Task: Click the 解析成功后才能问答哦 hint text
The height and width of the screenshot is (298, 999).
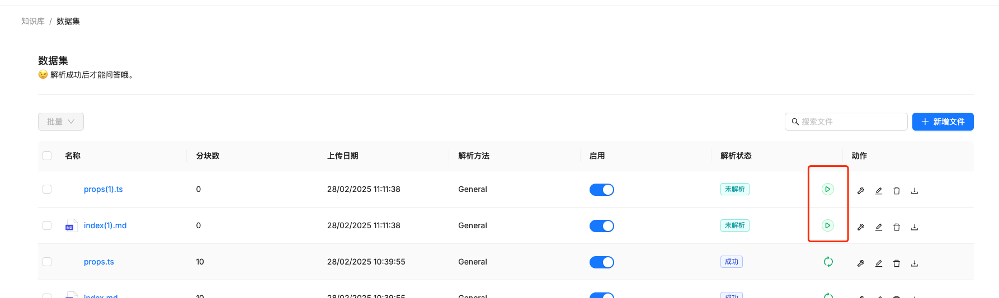Action: point(92,75)
